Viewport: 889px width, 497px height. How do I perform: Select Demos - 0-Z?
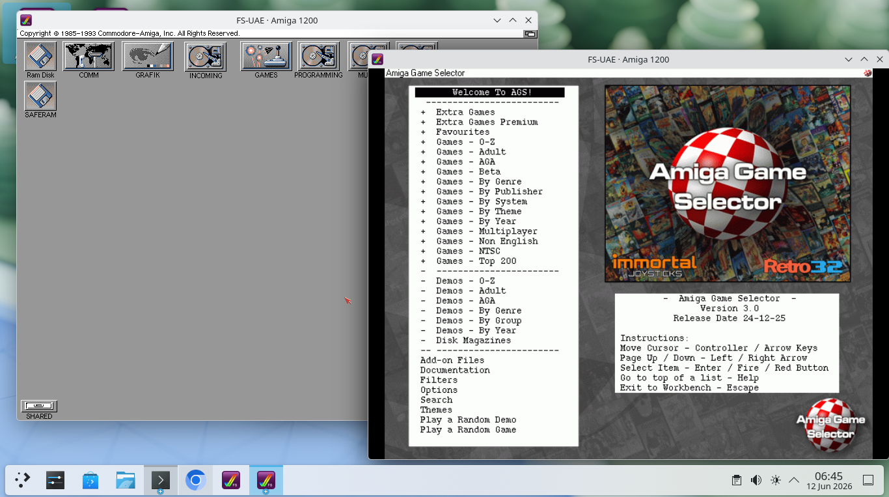(x=458, y=281)
